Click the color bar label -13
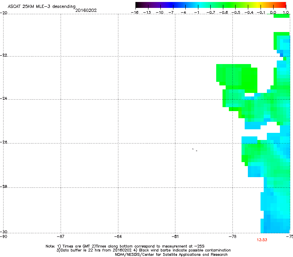The image size is (293, 257). pos(147,13)
